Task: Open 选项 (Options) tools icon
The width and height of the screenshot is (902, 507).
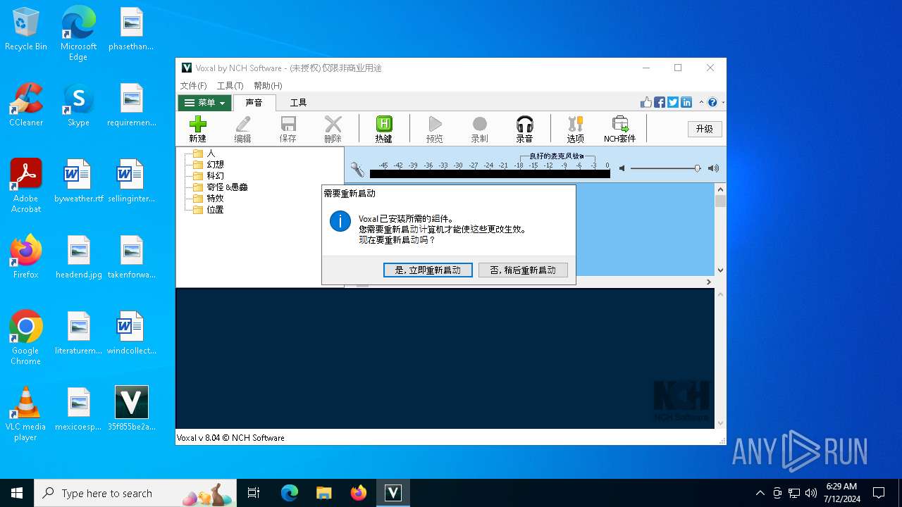Action: [576, 125]
